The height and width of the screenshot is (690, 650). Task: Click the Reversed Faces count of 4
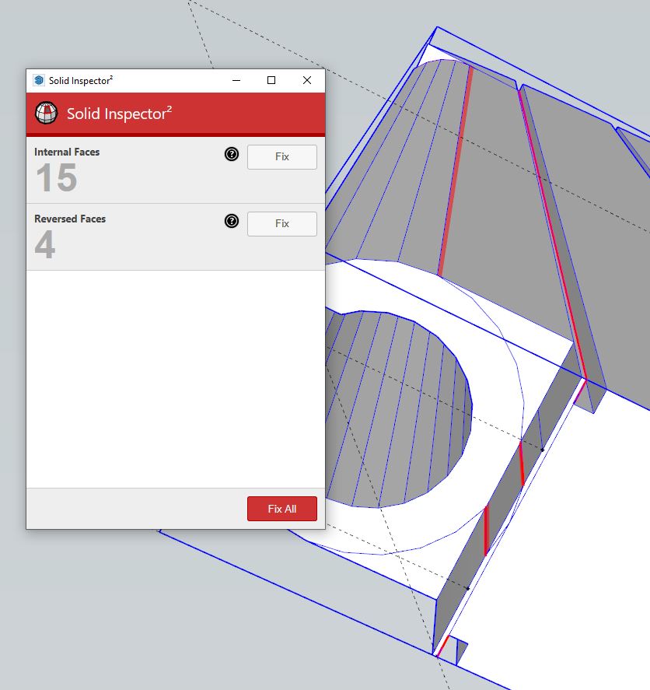tap(45, 245)
